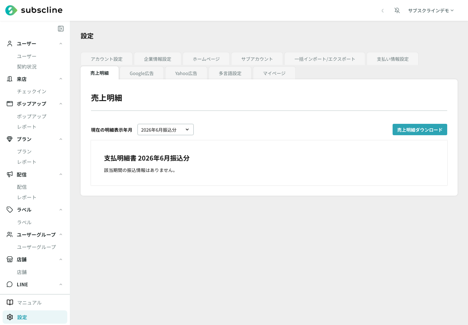Viewport: 468px width, 325px height.
Task: Toggle dark mode moon icon
Action: (383, 11)
